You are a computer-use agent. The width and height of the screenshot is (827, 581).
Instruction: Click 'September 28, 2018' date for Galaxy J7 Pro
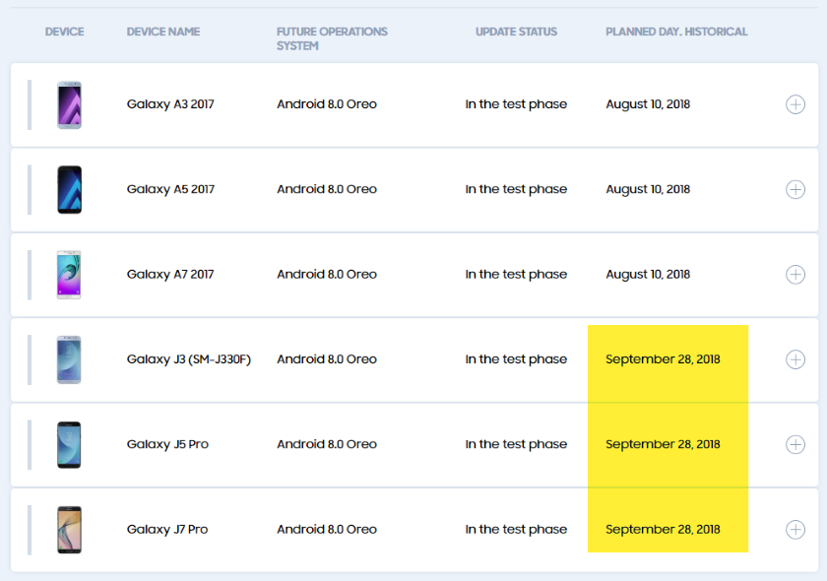click(x=663, y=529)
